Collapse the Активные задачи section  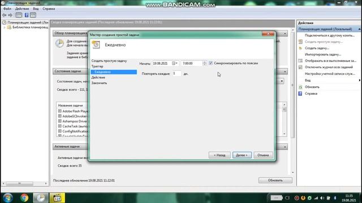(x=285, y=147)
